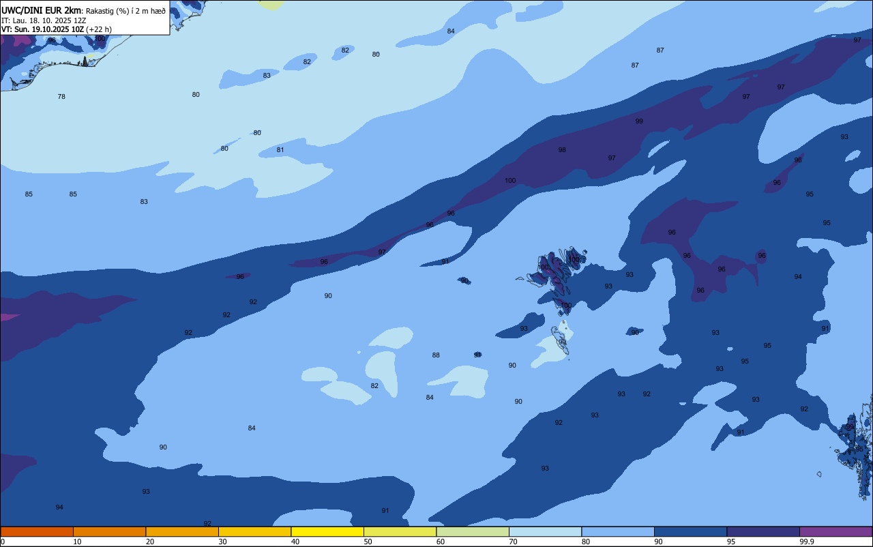Click the legend tick label '10'
This screenshot has height=547, width=873.
[x=77, y=542]
